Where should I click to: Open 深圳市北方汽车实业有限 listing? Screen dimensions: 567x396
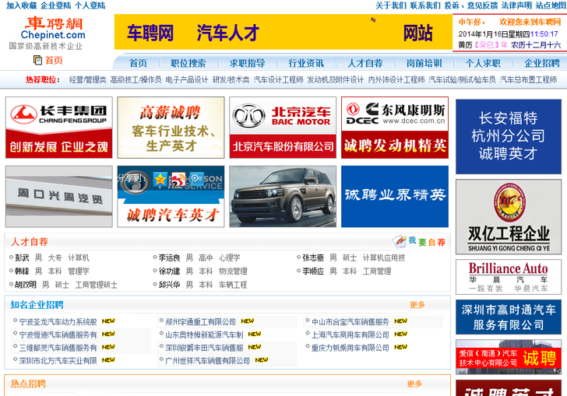coord(58,361)
